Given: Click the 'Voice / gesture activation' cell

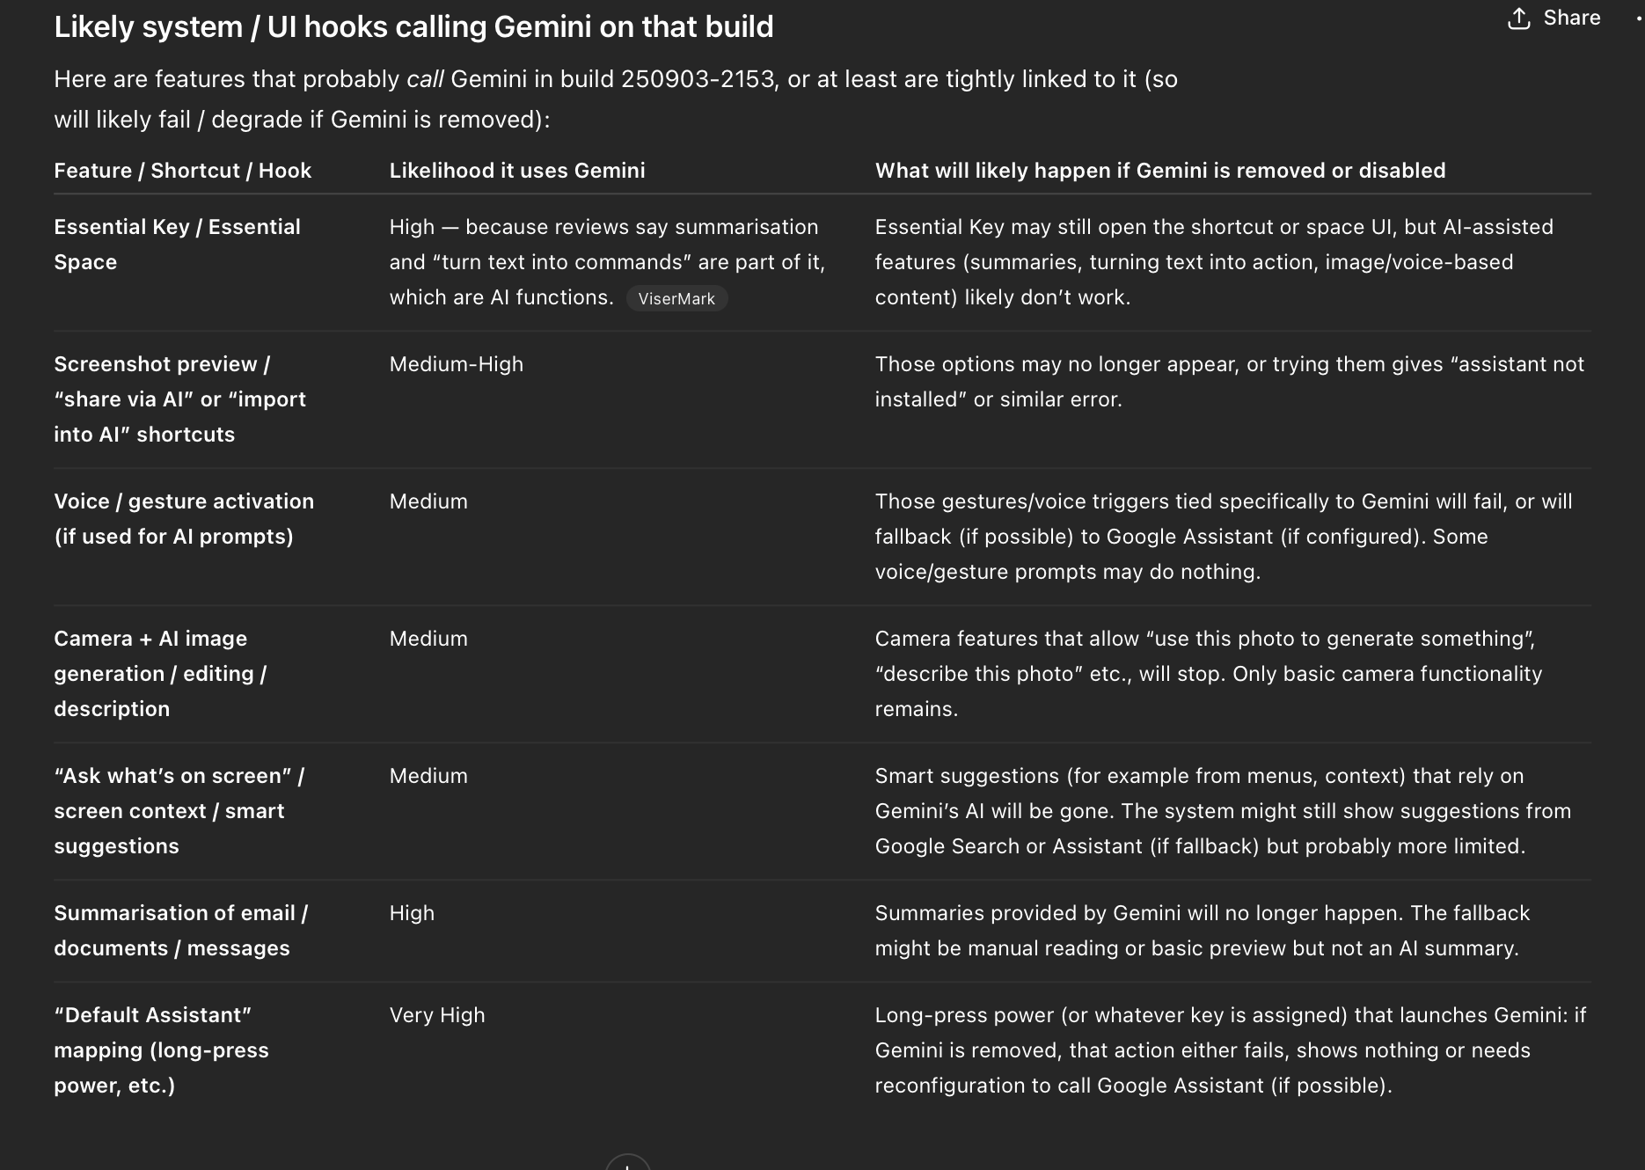Looking at the screenshot, I should (x=183, y=519).
